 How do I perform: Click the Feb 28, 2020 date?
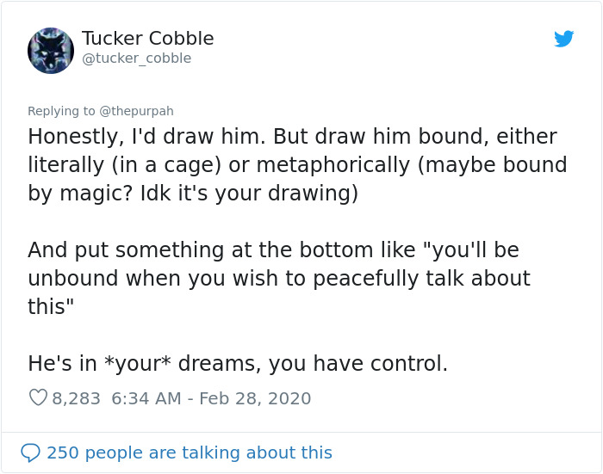pos(255,398)
